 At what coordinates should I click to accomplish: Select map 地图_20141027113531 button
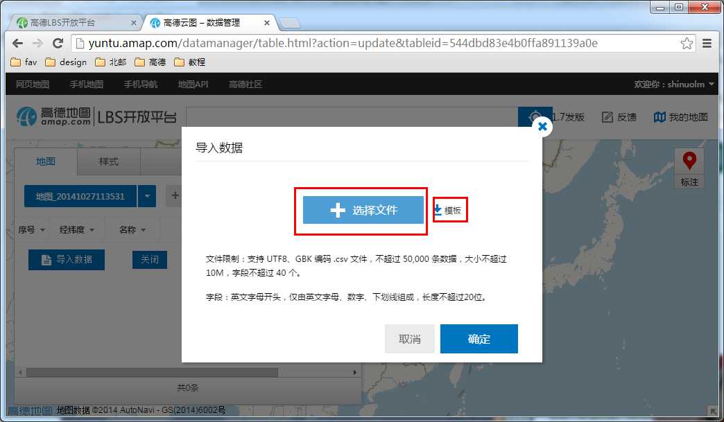pyautogui.click(x=80, y=197)
